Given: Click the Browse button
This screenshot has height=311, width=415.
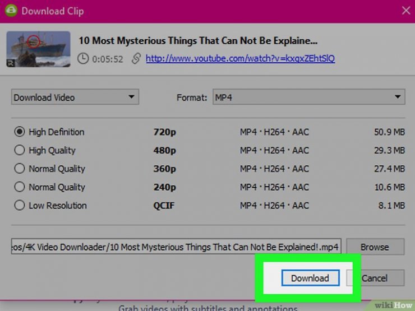Looking at the screenshot, I should click(x=375, y=247).
